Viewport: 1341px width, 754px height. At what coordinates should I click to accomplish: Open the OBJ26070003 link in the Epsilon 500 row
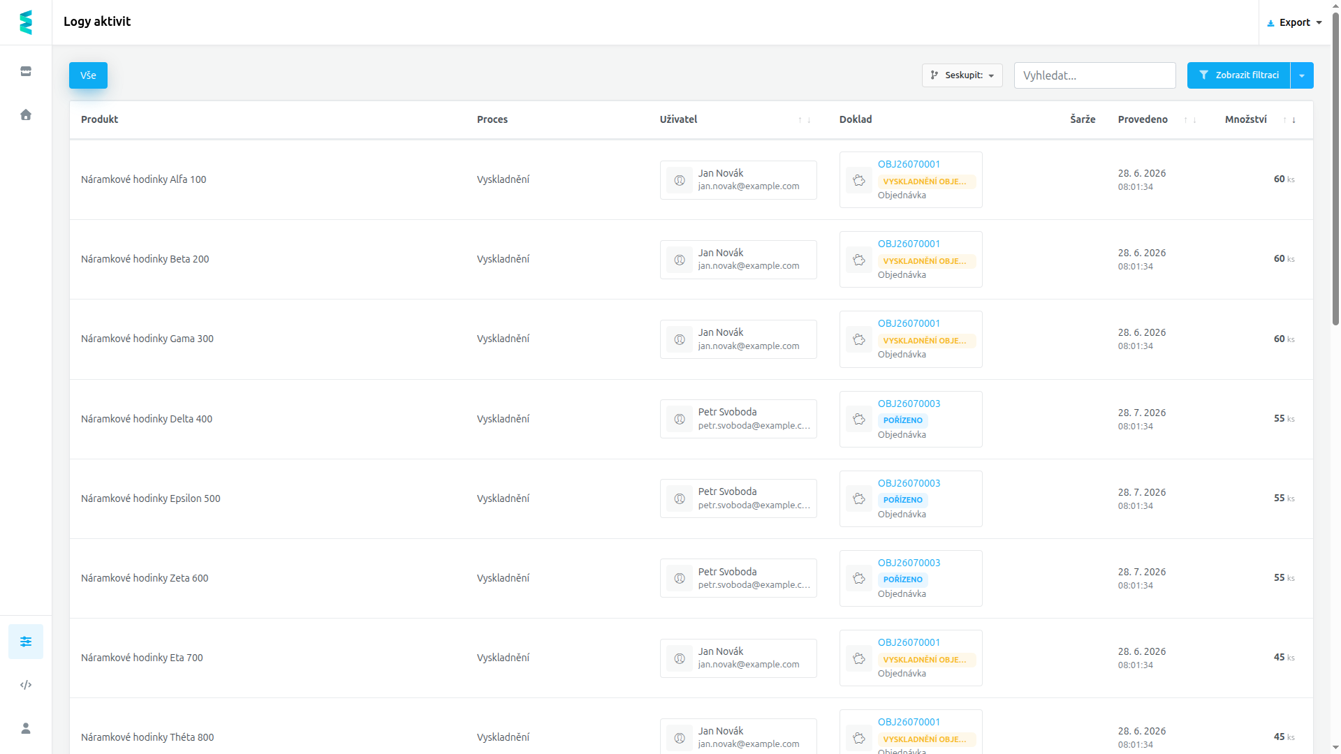point(909,483)
